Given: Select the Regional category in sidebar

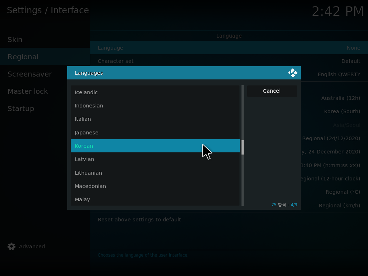Looking at the screenshot, I should (23, 57).
